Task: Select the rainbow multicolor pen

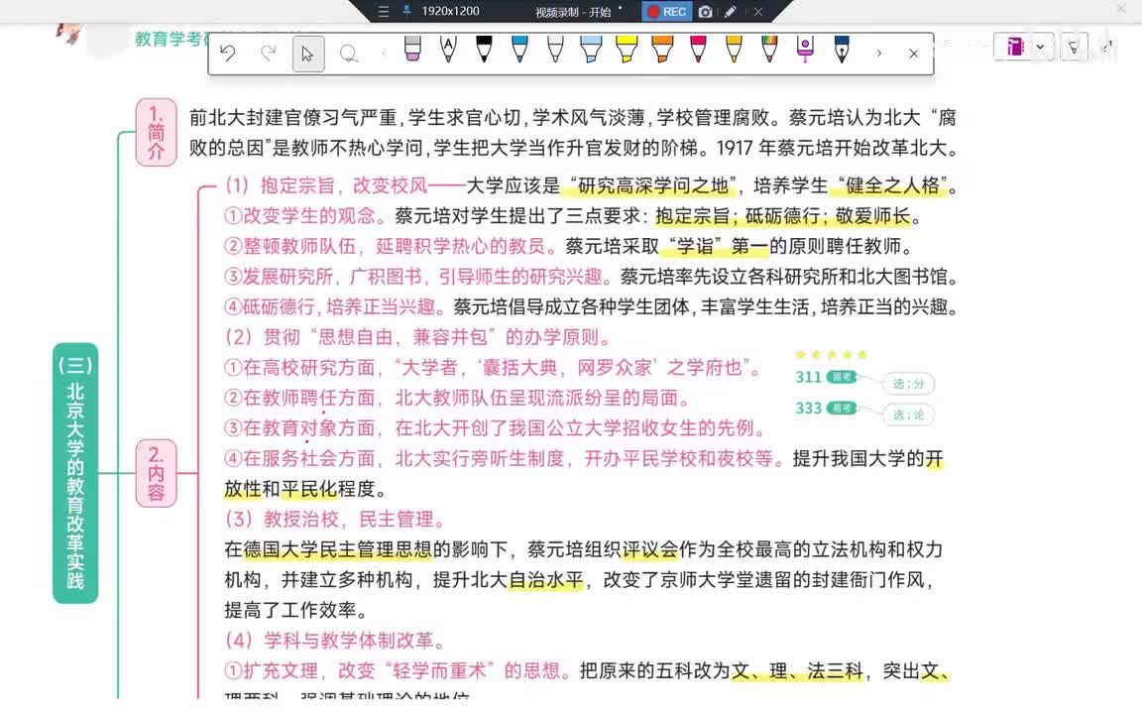Action: (769, 50)
